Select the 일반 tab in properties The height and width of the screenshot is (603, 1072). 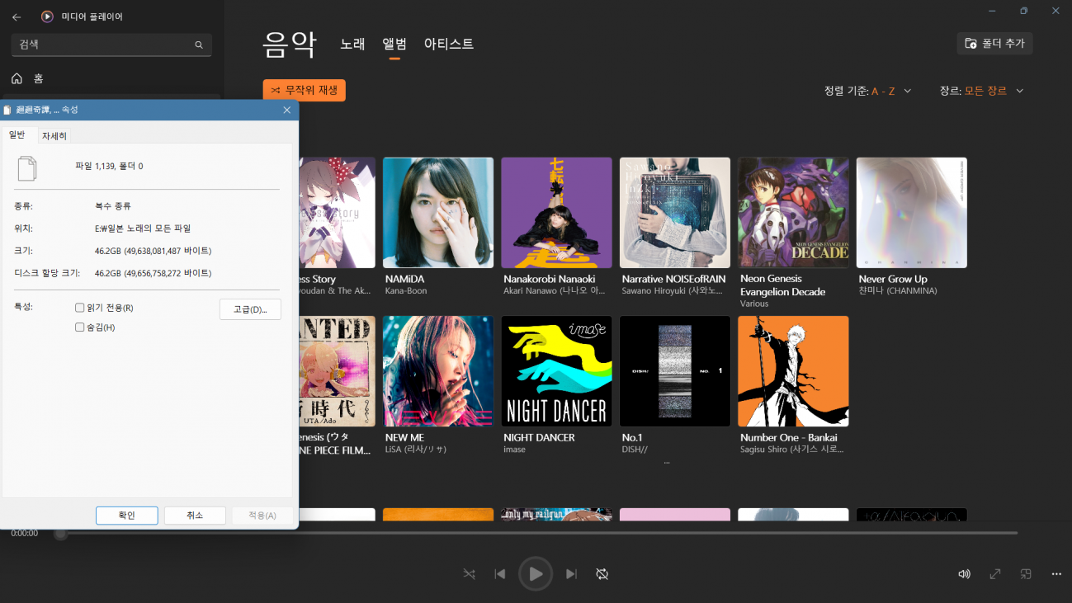(x=17, y=135)
